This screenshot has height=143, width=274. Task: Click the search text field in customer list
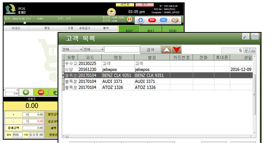pyautogui.click(x=122, y=49)
